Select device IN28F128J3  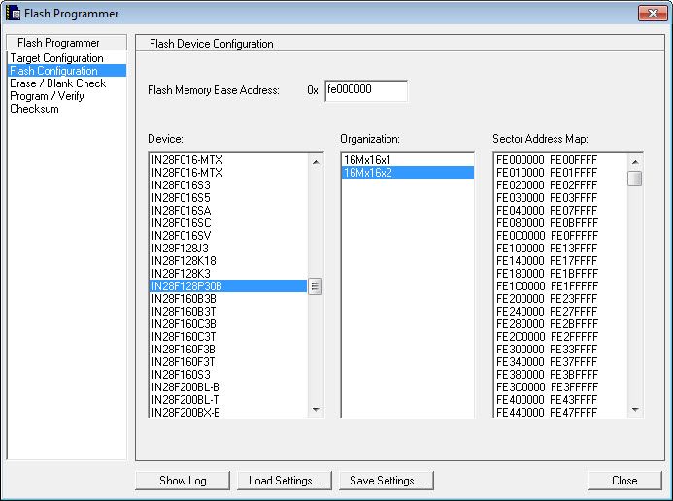[x=228, y=249]
